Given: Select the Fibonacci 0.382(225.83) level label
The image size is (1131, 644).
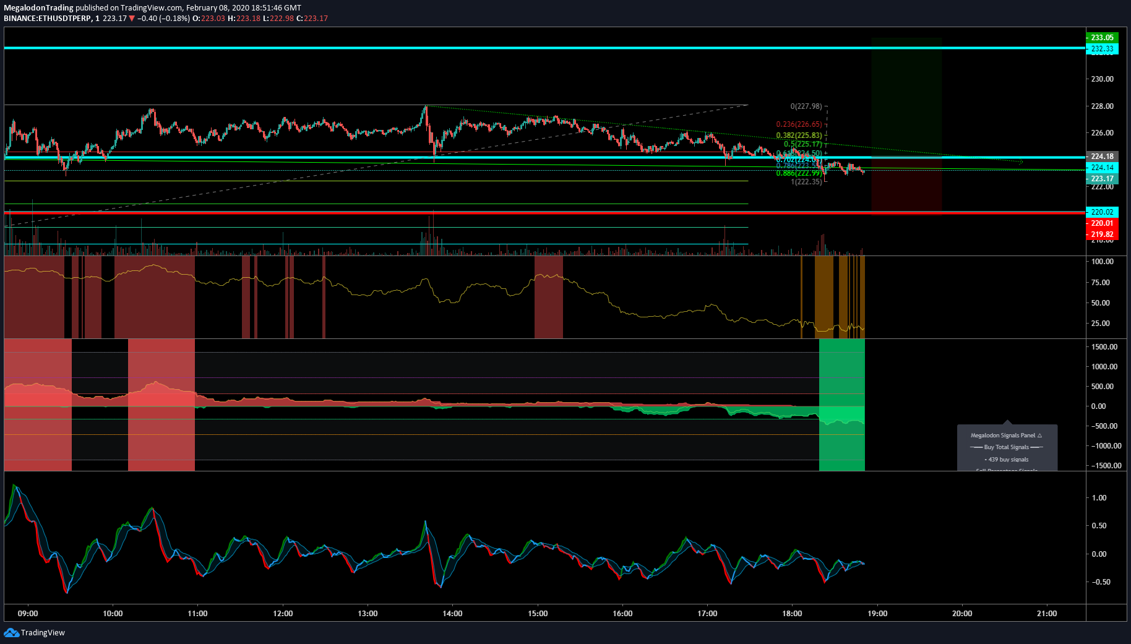Looking at the screenshot, I should click(799, 135).
